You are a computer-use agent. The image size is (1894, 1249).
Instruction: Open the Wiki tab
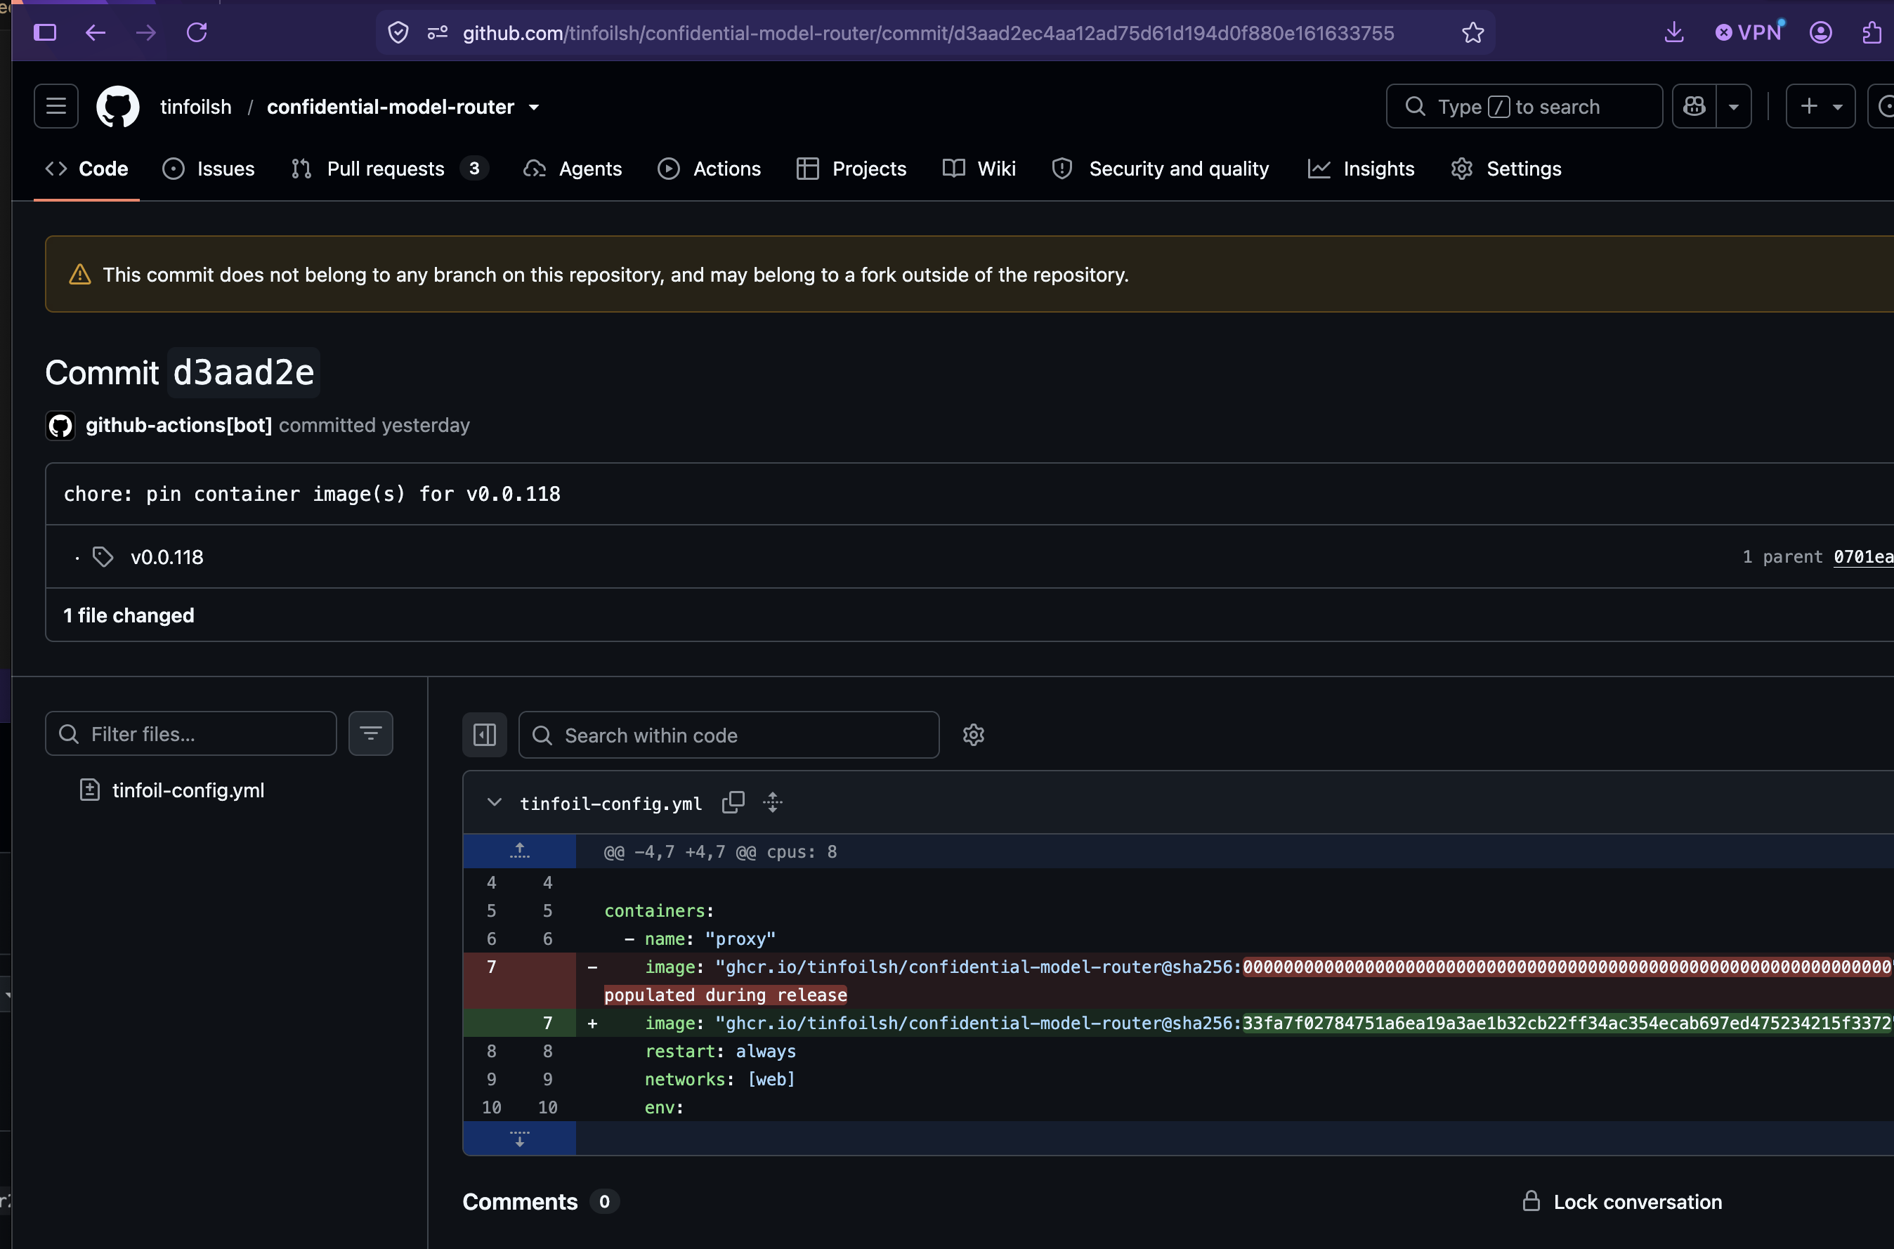tap(979, 169)
